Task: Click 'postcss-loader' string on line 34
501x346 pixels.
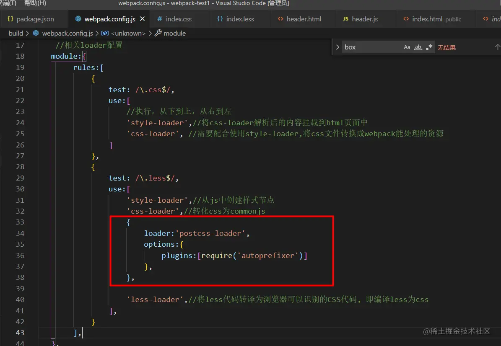Action: [x=210, y=233]
